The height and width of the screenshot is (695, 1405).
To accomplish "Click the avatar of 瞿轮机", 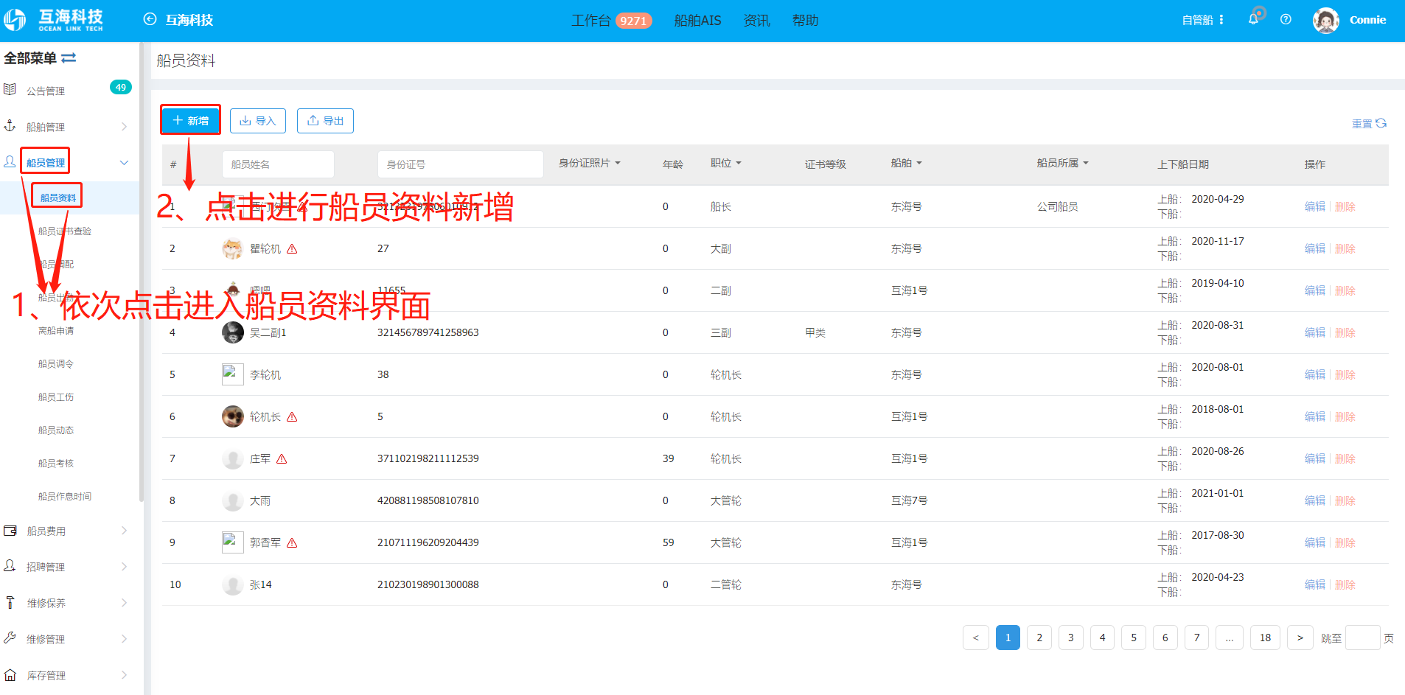I will (x=233, y=248).
